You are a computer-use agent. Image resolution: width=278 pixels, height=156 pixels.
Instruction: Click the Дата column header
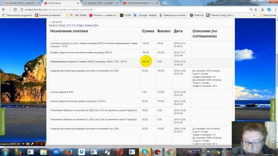point(178,31)
